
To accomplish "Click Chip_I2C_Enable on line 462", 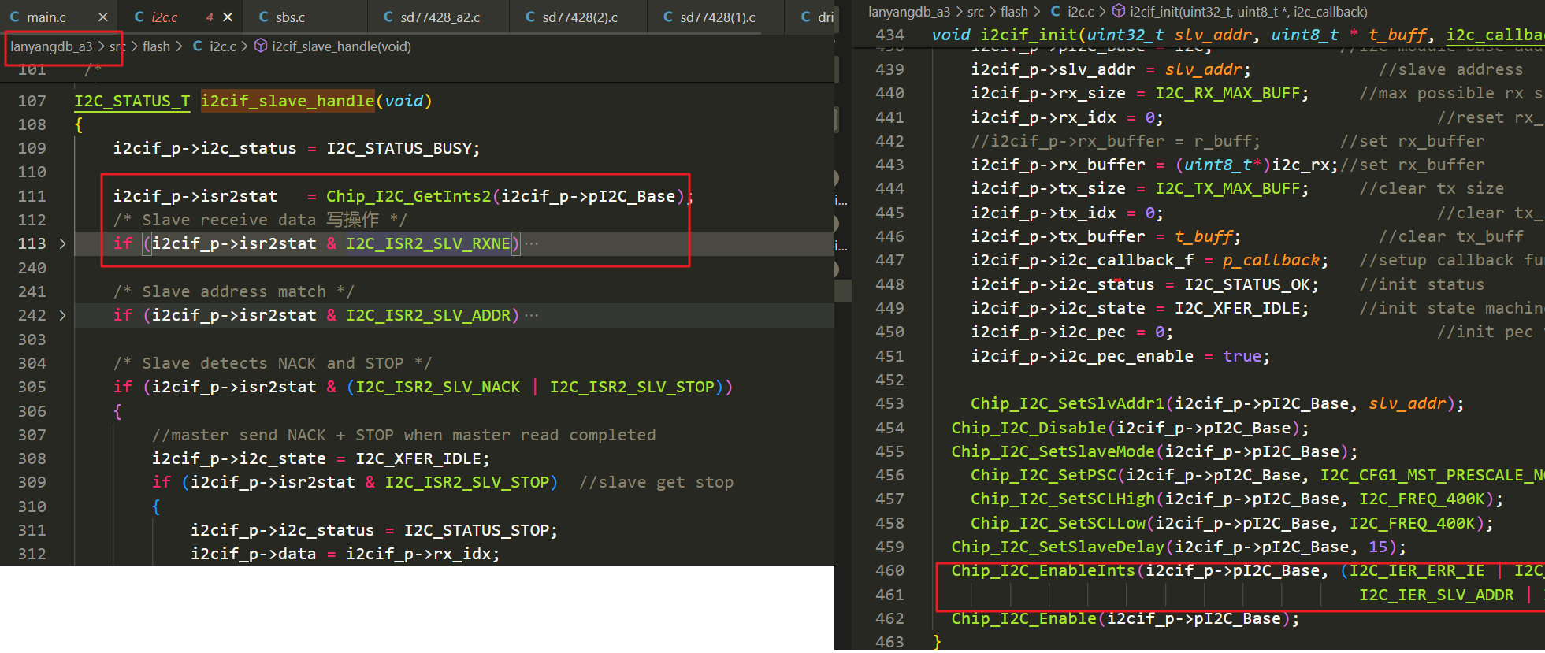I will [1024, 618].
